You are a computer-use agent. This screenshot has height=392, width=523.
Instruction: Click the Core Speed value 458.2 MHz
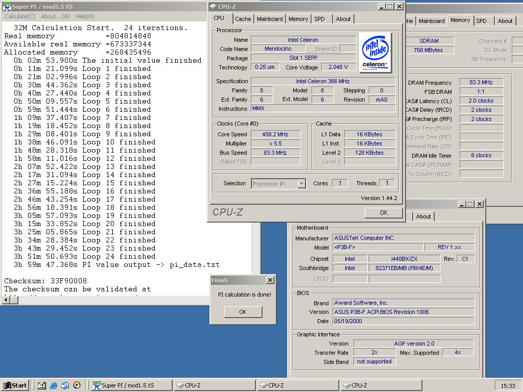(275, 134)
